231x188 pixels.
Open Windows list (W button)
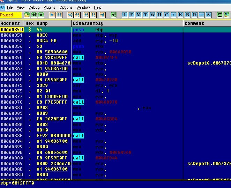(152, 15)
